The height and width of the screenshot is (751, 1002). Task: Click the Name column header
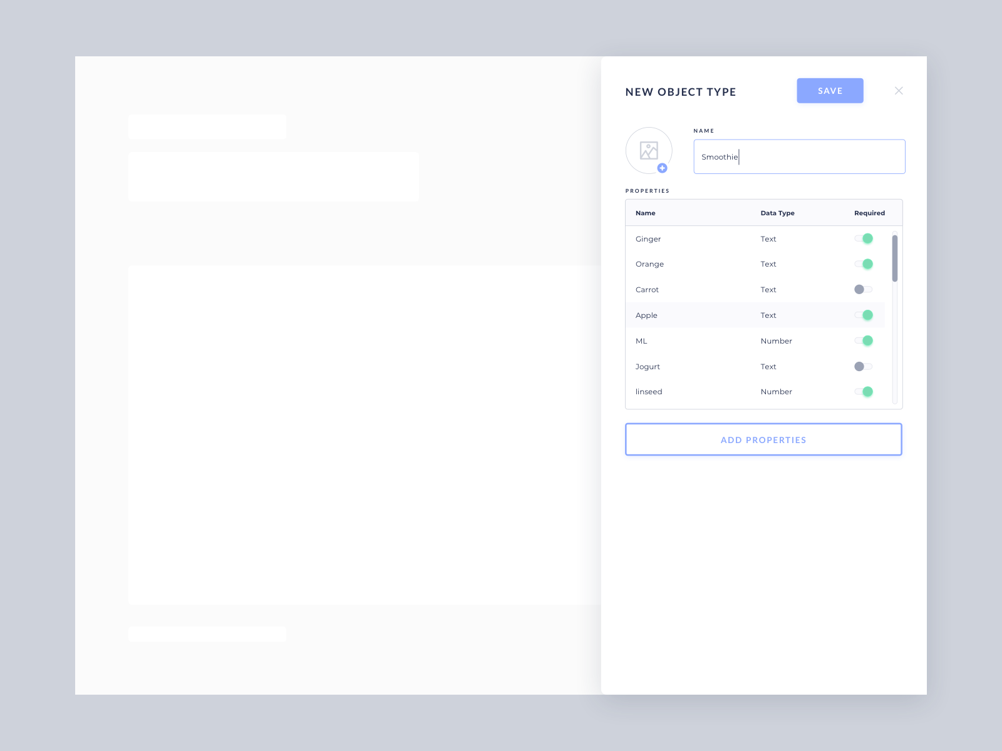[x=646, y=213]
